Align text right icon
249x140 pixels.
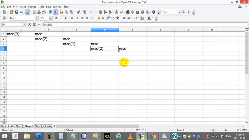[82, 18]
